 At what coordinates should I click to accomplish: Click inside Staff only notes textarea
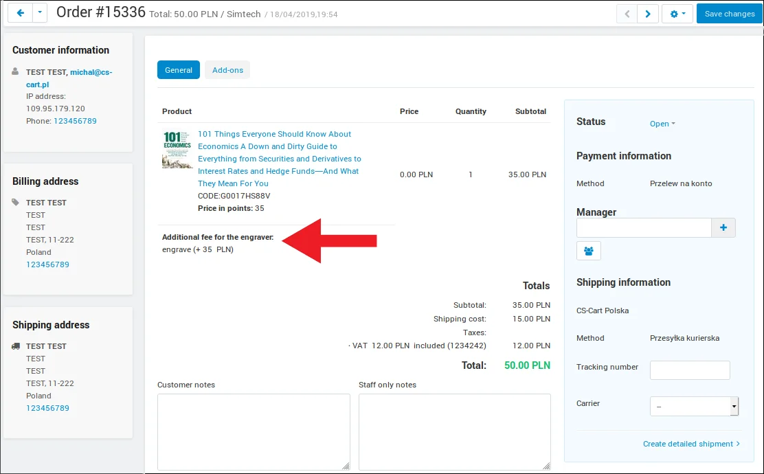click(x=454, y=431)
